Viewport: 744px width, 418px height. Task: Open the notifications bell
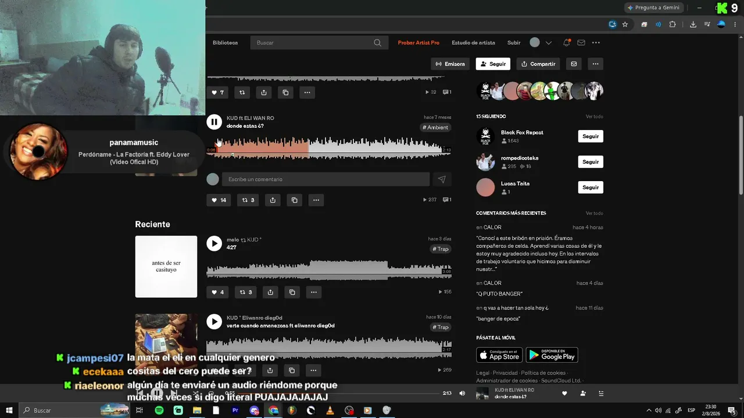pyautogui.click(x=567, y=42)
